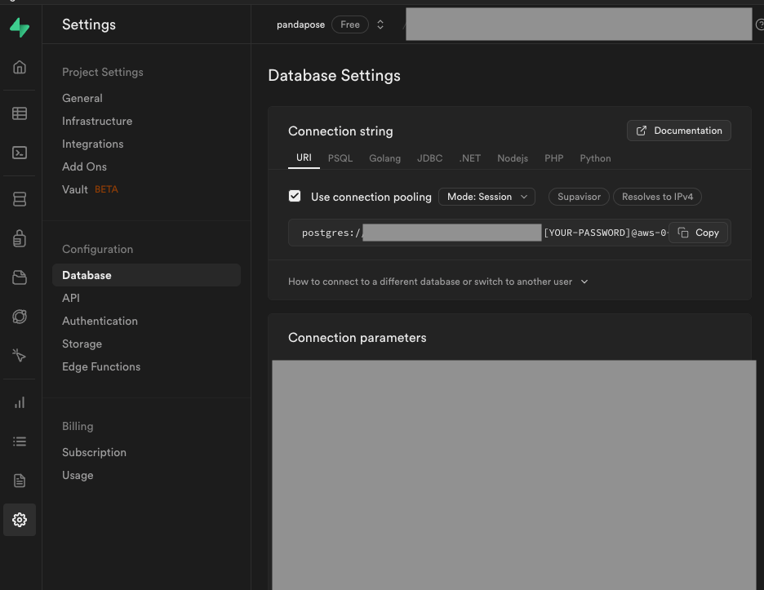Uncheck Use connection pooling checkbox
This screenshot has height=590, width=764.
(x=295, y=196)
